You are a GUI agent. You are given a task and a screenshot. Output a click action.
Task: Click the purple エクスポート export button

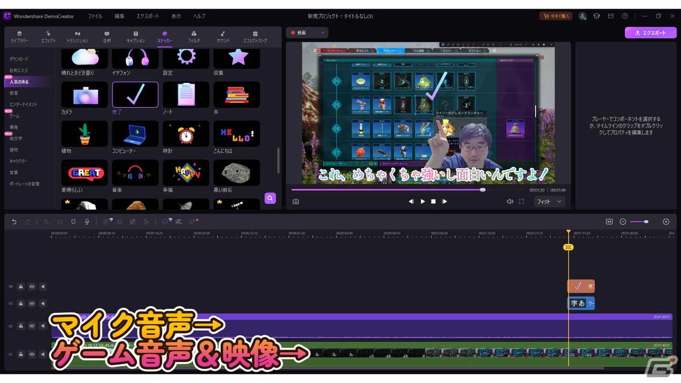650,33
